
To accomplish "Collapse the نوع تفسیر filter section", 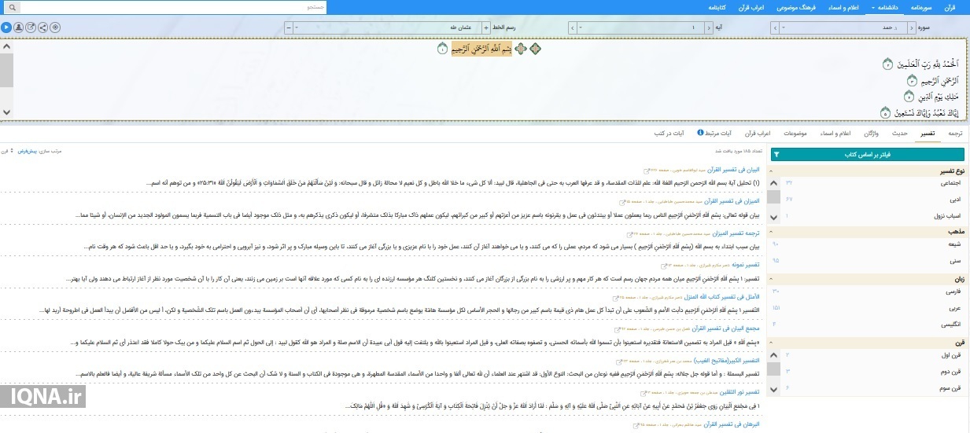I will (x=771, y=171).
